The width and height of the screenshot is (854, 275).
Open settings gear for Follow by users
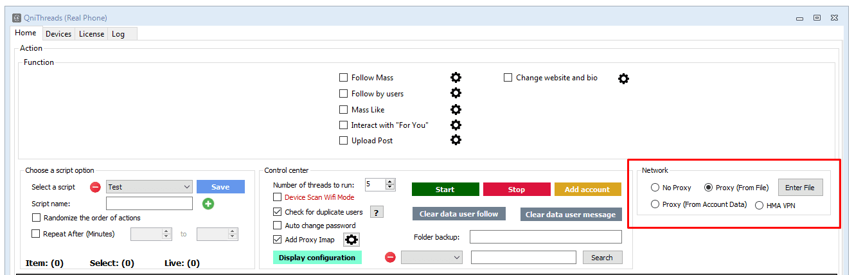(456, 94)
